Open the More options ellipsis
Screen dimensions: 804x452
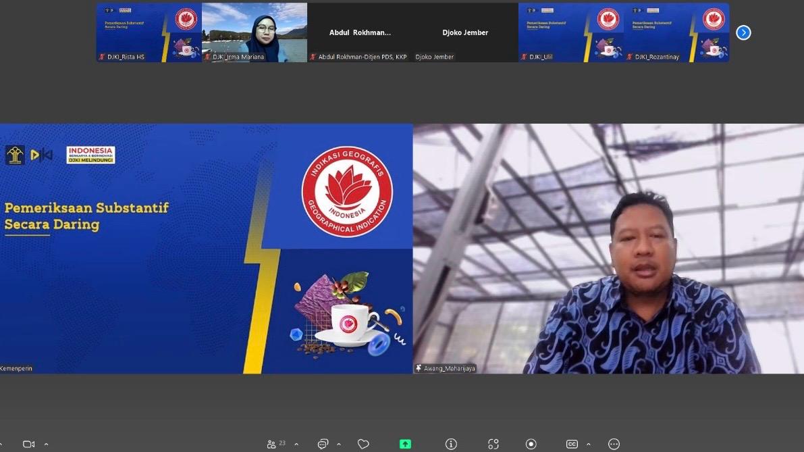click(614, 444)
